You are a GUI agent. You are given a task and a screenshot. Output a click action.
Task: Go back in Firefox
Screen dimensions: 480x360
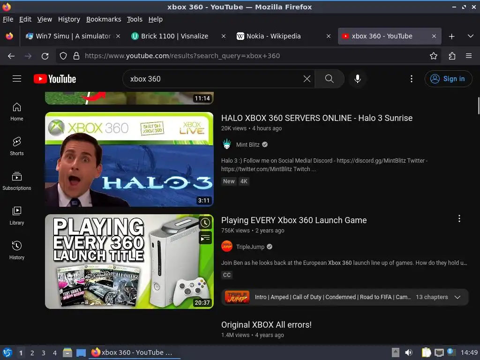click(11, 56)
